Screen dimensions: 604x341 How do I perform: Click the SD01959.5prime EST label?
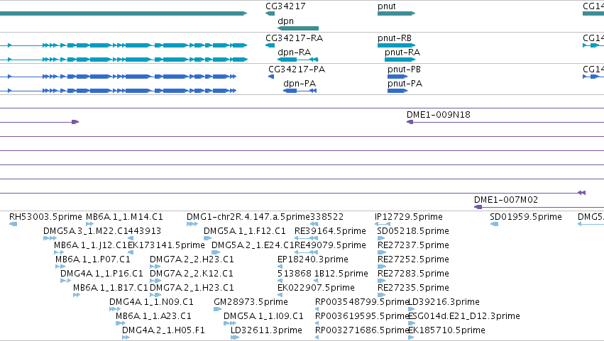pyautogui.click(x=526, y=217)
